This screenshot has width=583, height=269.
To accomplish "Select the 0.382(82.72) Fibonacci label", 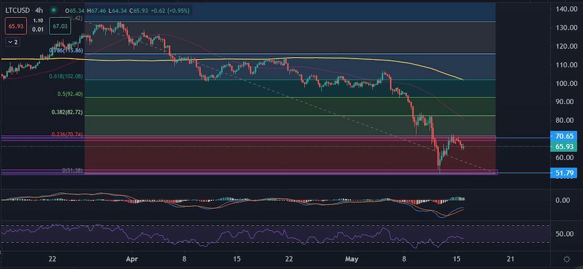I will click(67, 112).
